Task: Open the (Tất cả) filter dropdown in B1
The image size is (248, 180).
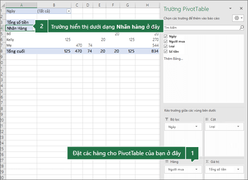Action: point(69,11)
